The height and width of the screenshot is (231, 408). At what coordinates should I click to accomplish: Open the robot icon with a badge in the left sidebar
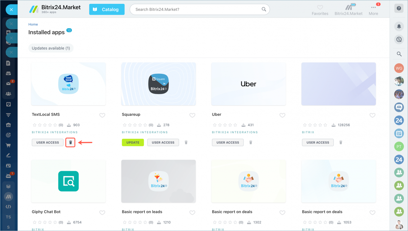click(x=9, y=176)
